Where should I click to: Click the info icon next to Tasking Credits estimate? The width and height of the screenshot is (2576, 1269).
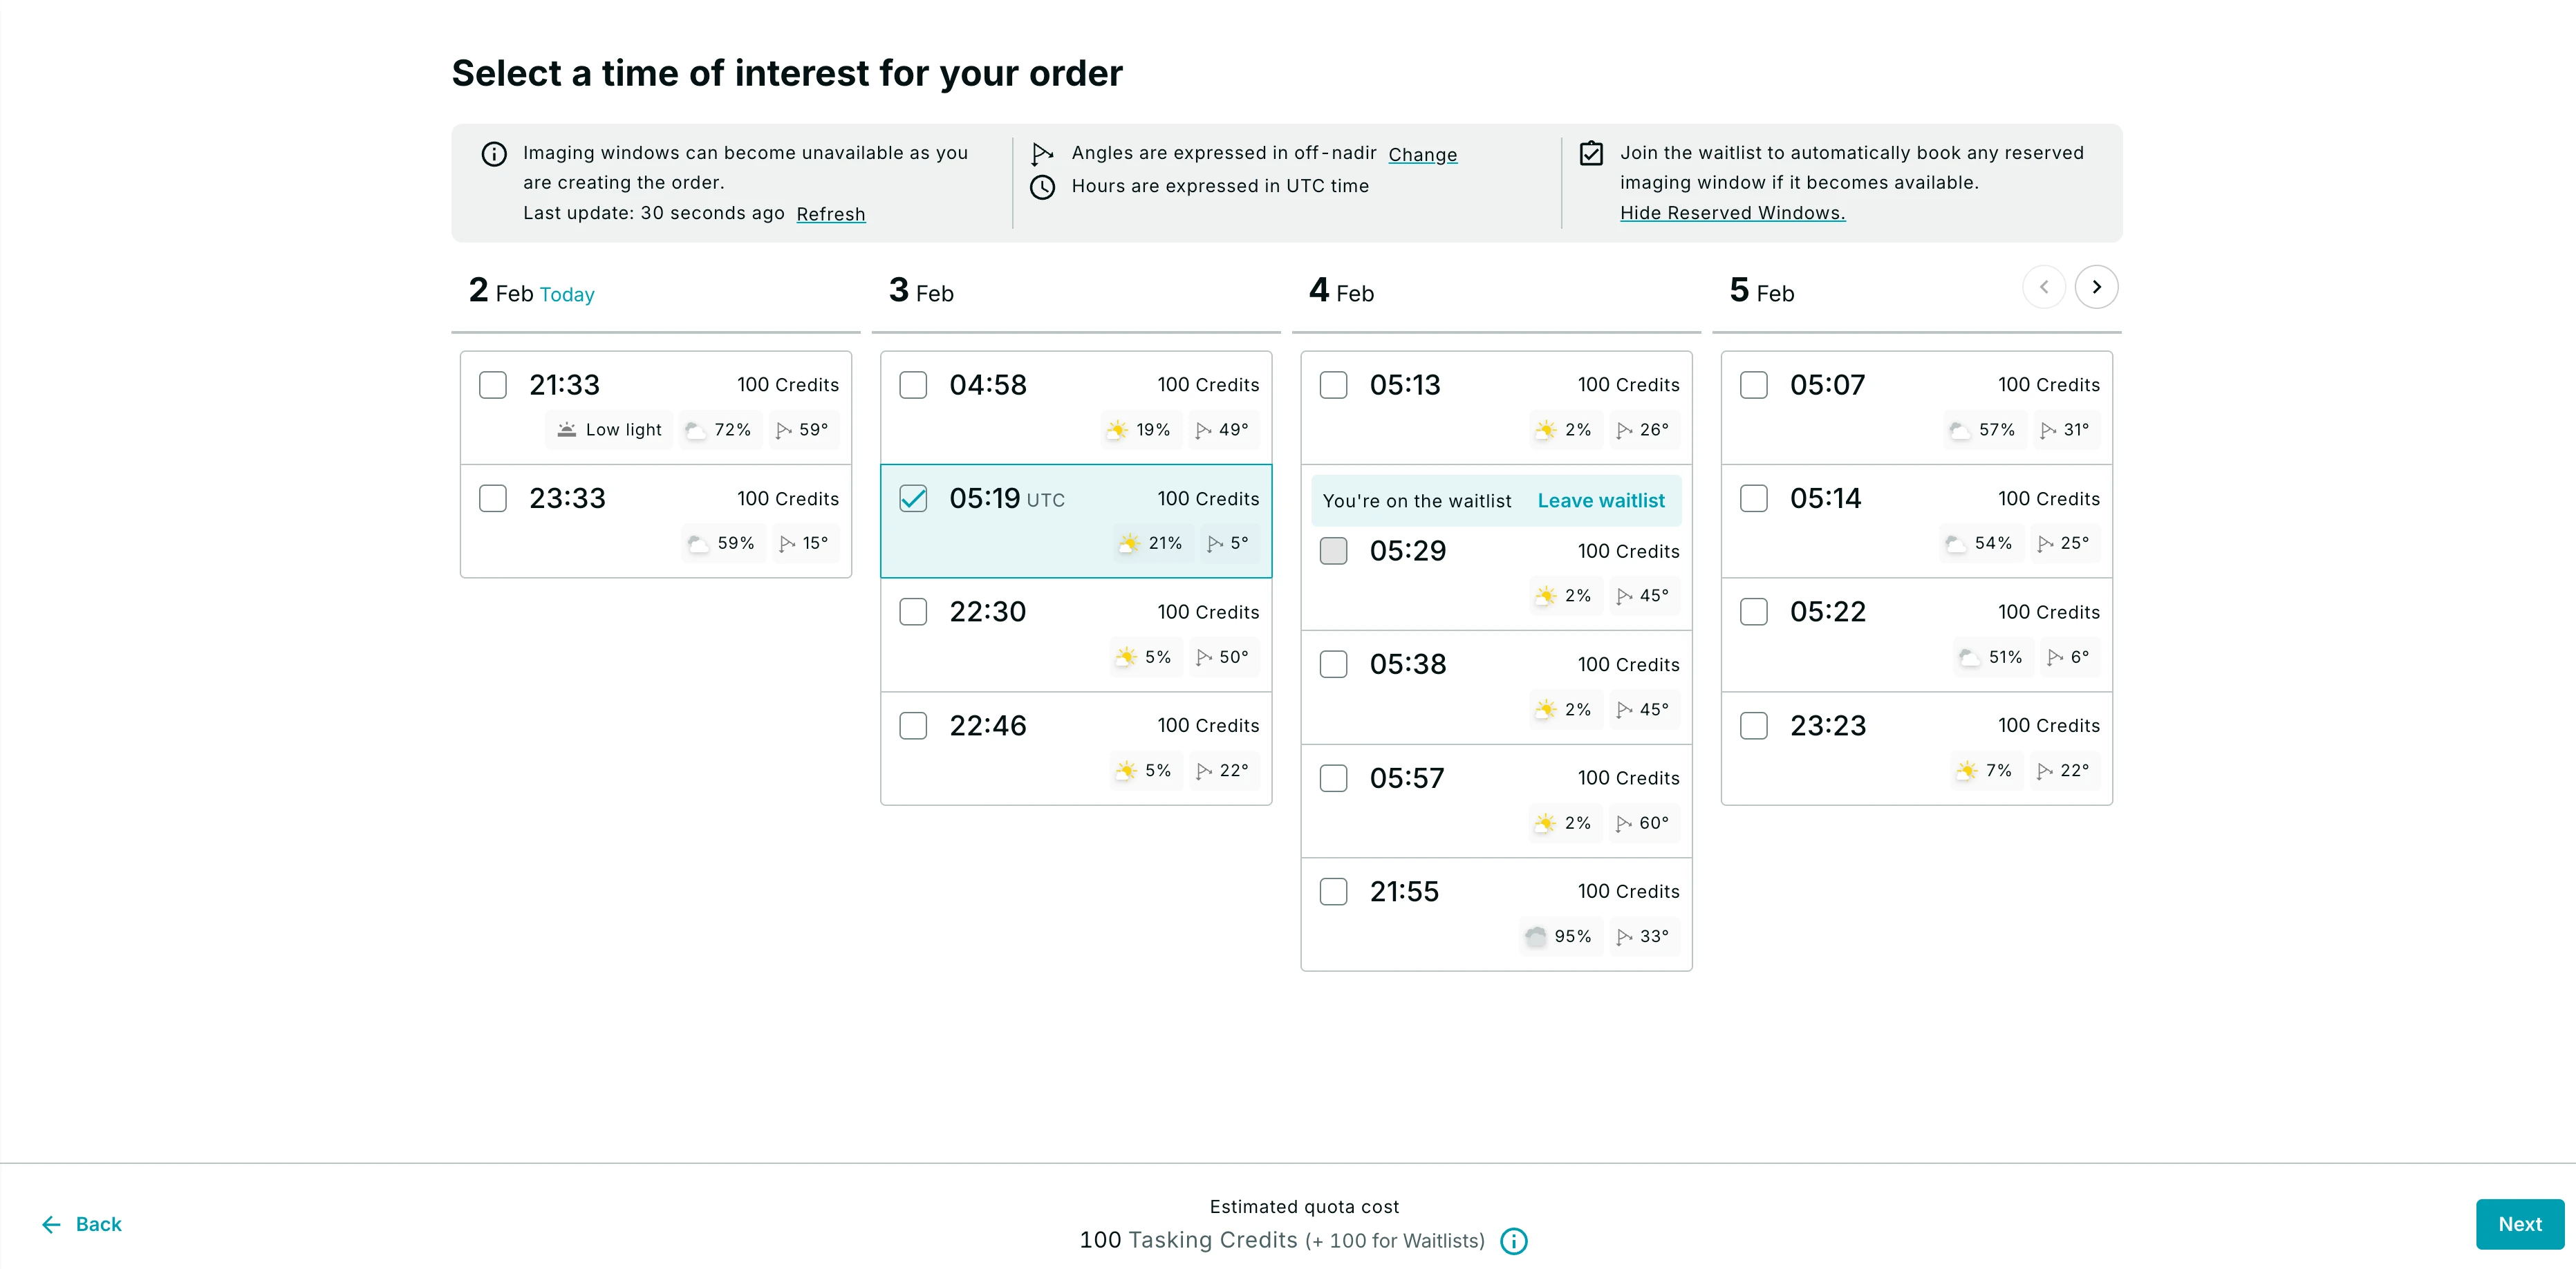[x=1513, y=1241]
